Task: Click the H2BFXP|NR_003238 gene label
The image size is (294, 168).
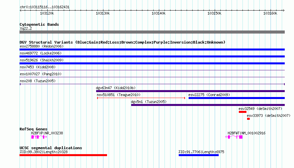Action: pos(47,133)
